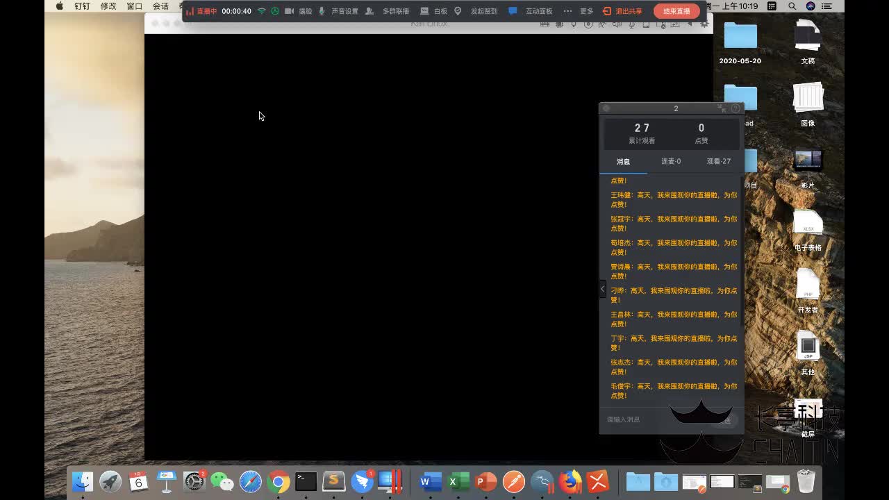Click 荀培杰's chat message
The height and width of the screenshot is (500, 889).
point(674,248)
